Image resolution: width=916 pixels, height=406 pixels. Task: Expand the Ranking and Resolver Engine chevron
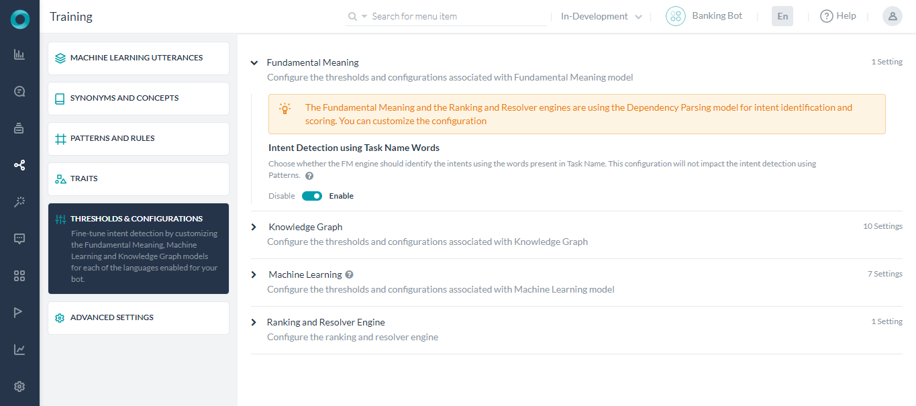(254, 322)
